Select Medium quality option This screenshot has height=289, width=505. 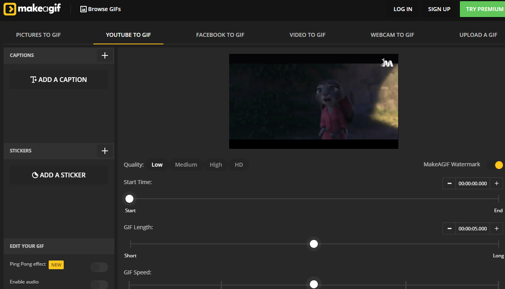(x=186, y=165)
